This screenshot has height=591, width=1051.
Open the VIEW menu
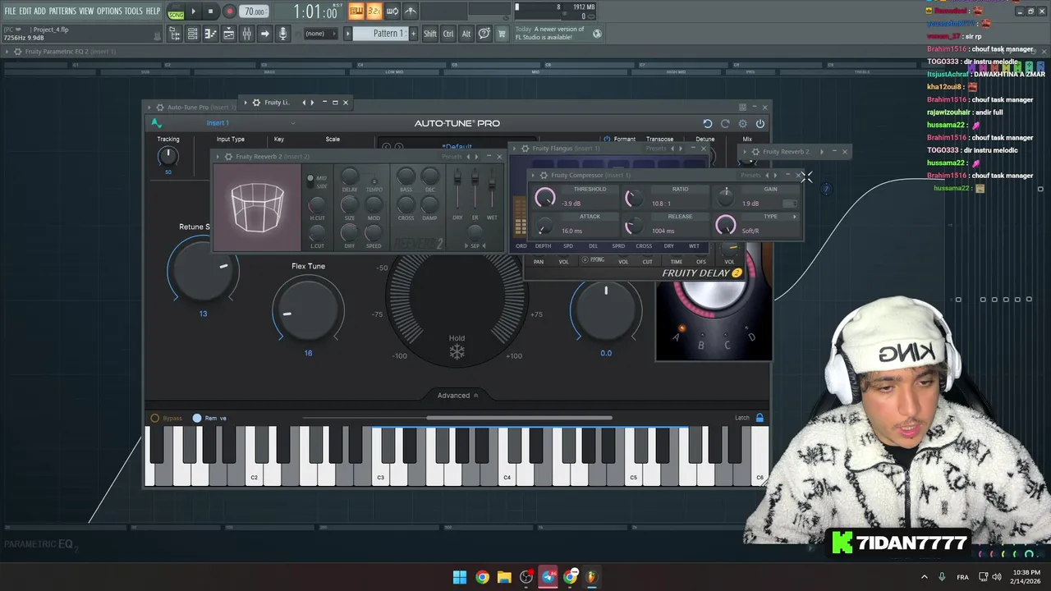tap(86, 11)
